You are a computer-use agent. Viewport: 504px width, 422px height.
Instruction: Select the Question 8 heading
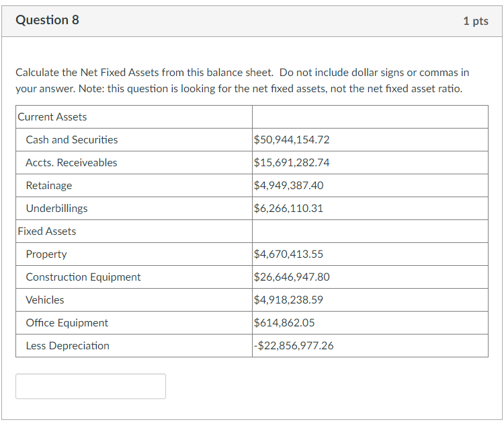47,20
